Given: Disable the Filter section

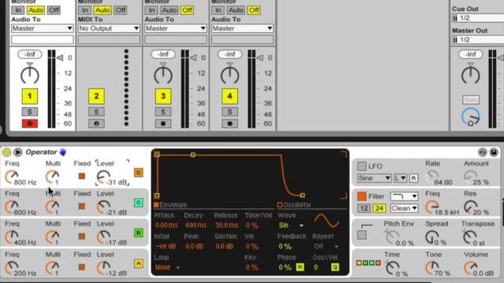Looking at the screenshot, I should (361, 196).
